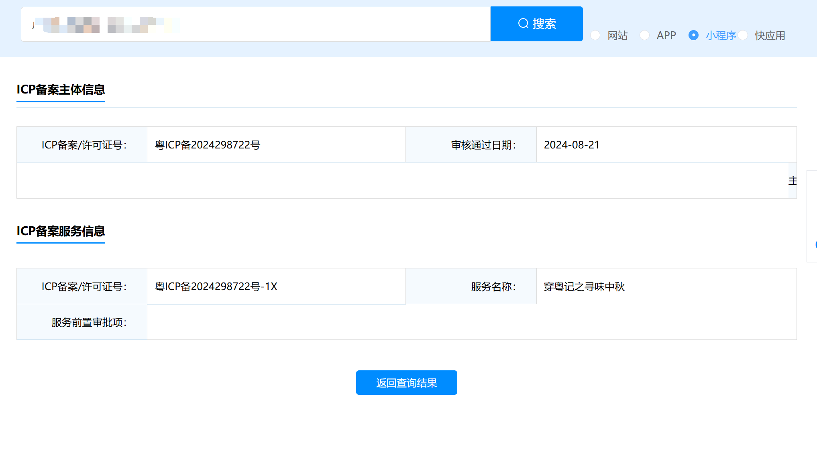This screenshot has width=817, height=453.
Task: Select the 小程序 radio option
Action: (x=693, y=35)
